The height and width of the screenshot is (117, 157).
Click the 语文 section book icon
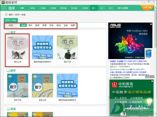point(8,32)
